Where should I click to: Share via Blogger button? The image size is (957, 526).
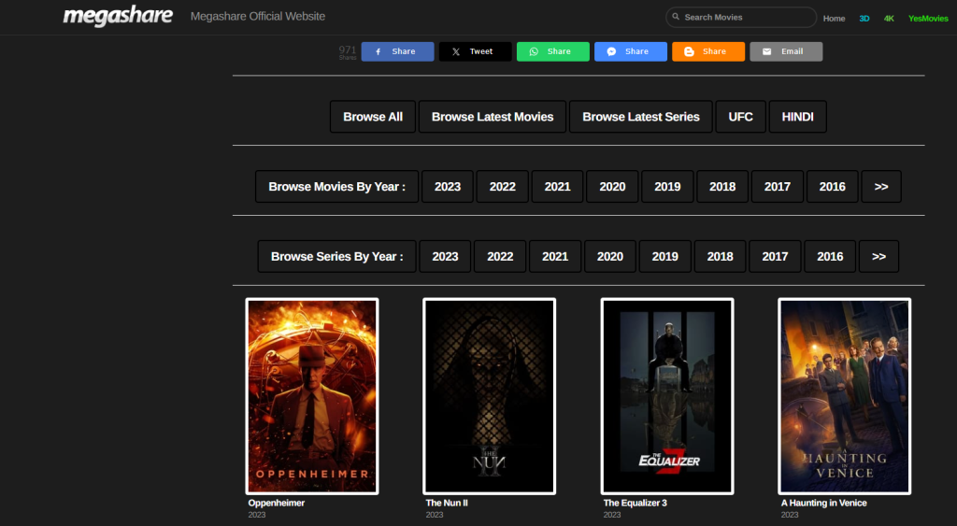pyautogui.click(x=708, y=51)
